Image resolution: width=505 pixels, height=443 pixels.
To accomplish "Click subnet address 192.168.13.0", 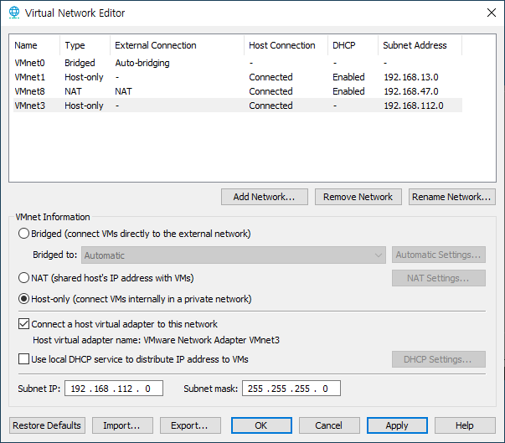I will click(411, 77).
